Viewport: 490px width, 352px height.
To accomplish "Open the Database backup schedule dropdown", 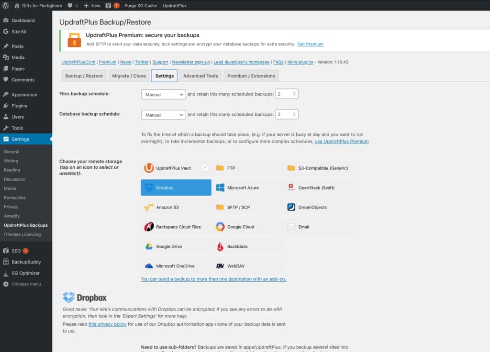I will (163, 114).
